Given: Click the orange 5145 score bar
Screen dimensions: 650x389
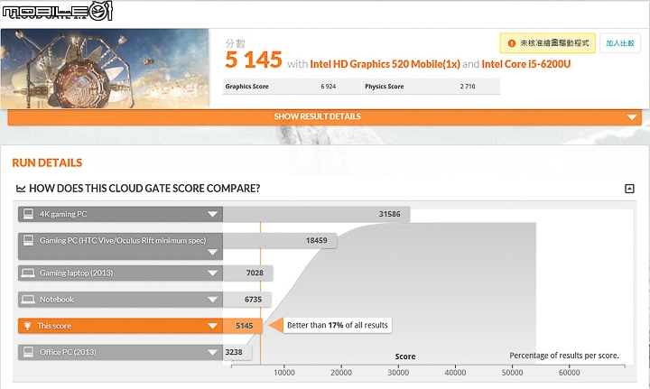Looking at the screenshot, I should (x=243, y=326).
